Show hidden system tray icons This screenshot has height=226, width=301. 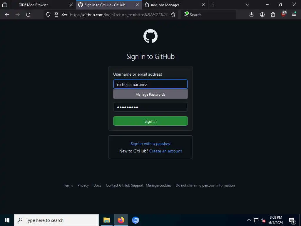249,220
